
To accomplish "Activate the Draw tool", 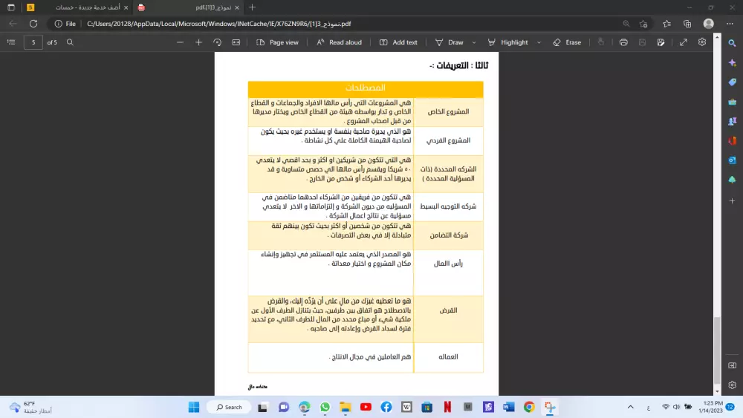I will coord(450,42).
